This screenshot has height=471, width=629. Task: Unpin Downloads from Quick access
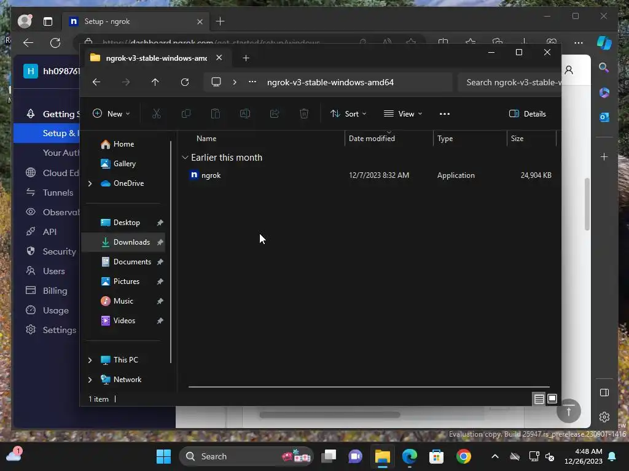(x=160, y=242)
